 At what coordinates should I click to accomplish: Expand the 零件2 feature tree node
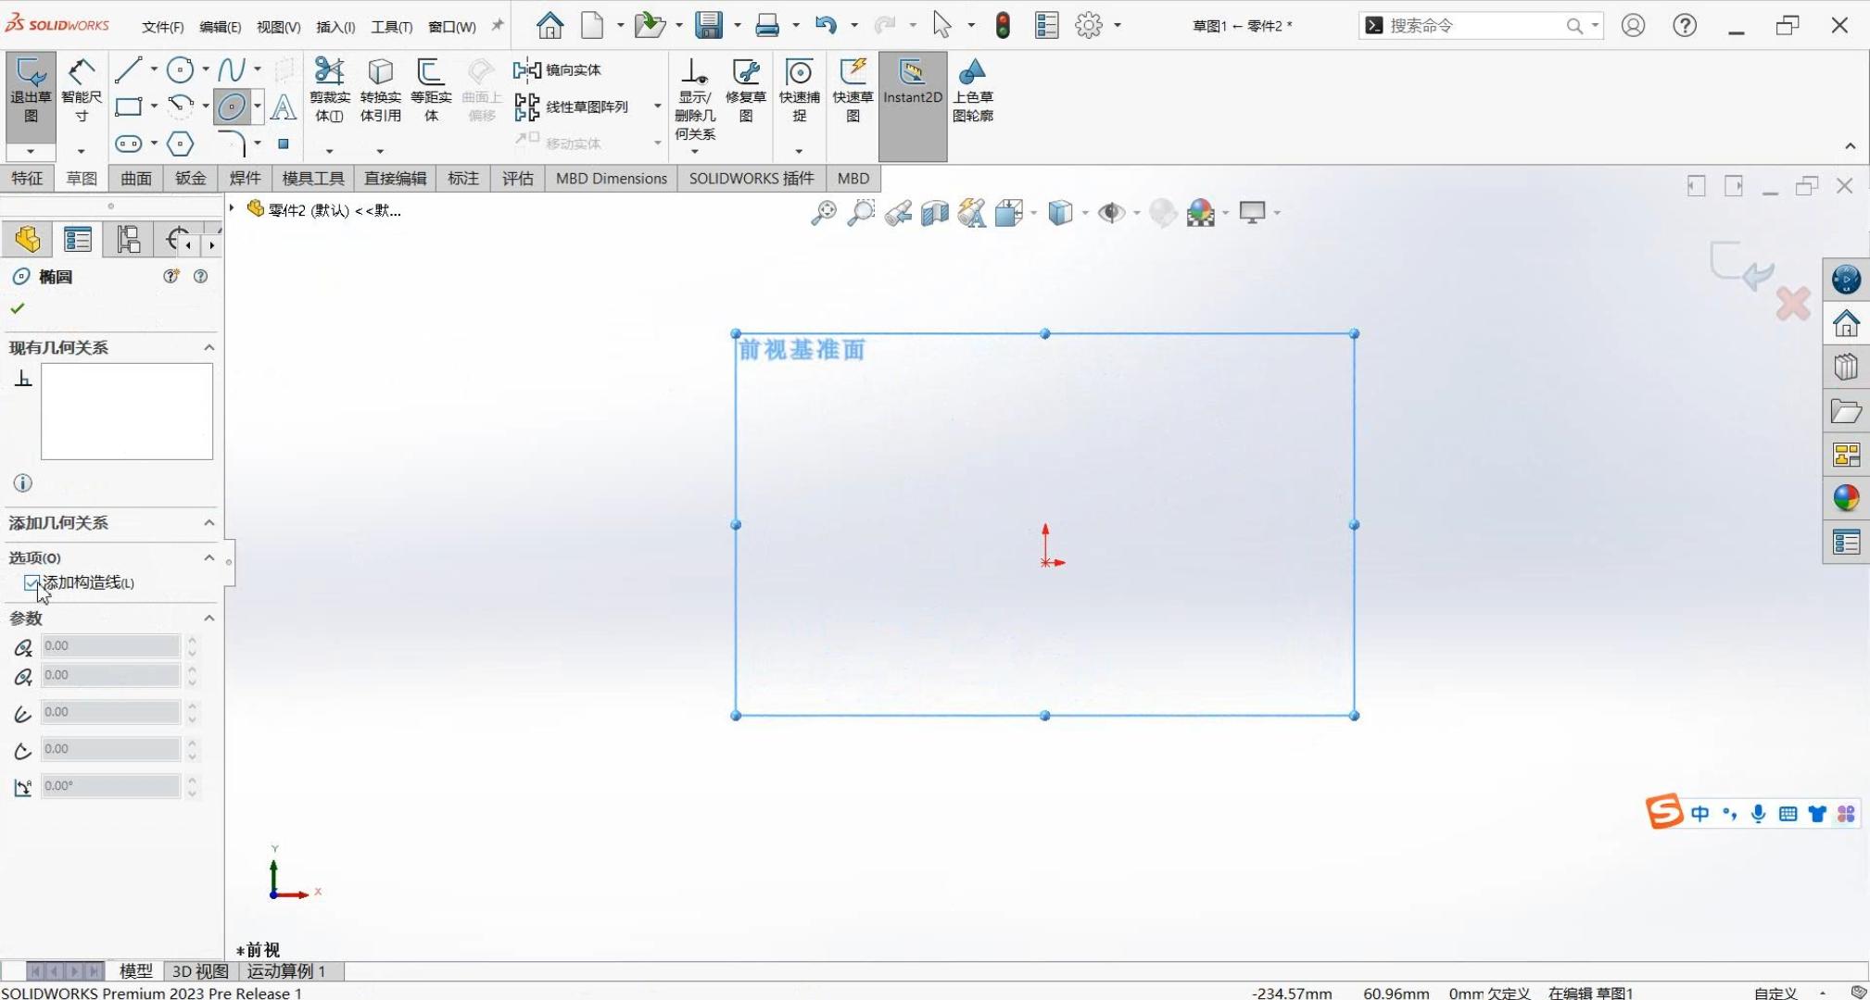(x=233, y=209)
